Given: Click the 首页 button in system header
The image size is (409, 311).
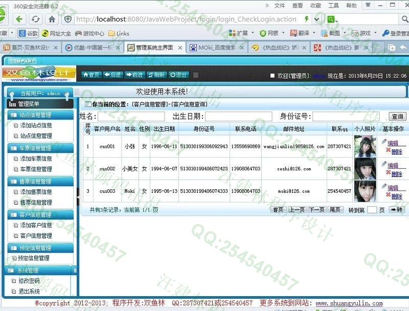Looking at the screenshot, I should pos(91,75).
